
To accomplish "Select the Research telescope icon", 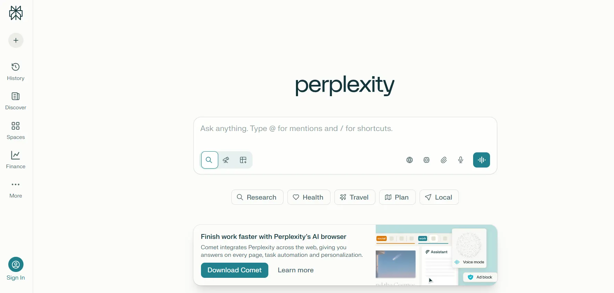I will (x=226, y=160).
